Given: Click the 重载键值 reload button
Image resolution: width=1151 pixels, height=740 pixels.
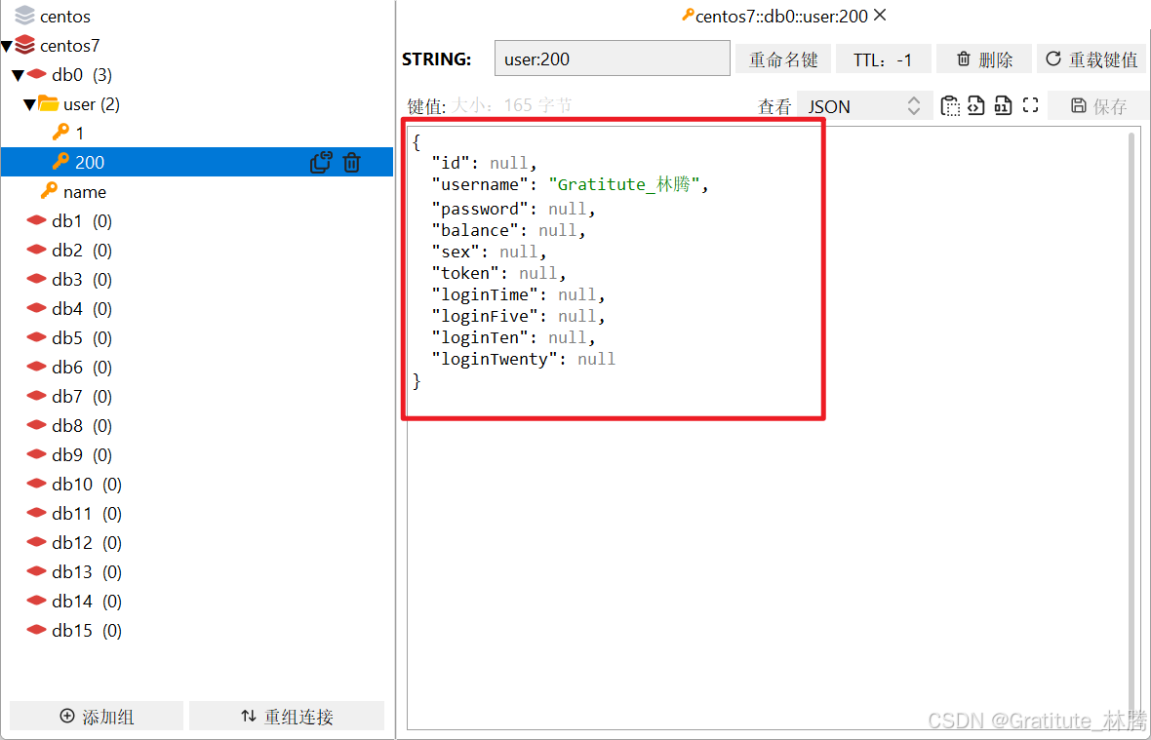Looking at the screenshot, I should (1091, 58).
